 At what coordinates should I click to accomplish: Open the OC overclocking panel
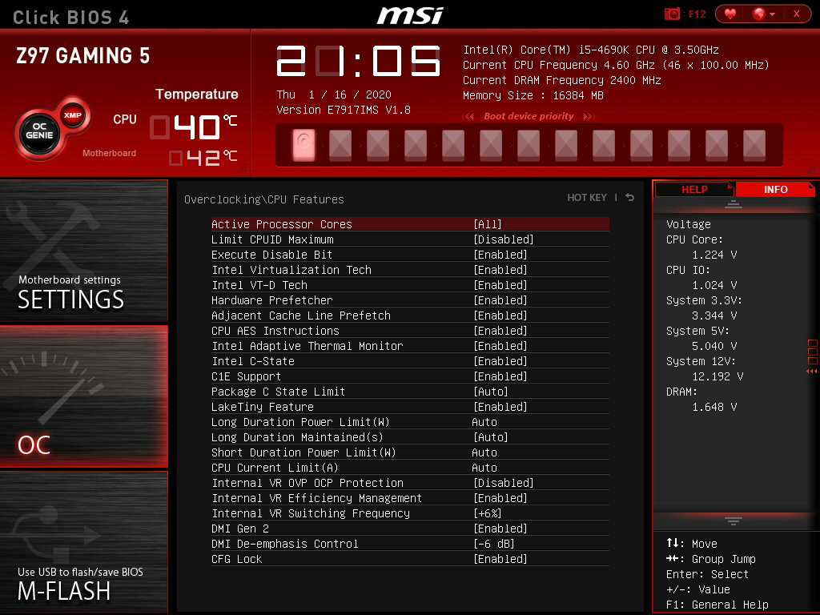click(83, 396)
